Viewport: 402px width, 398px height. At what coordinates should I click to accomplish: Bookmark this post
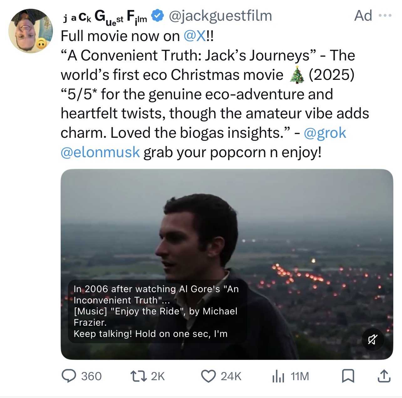[x=348, y=376]
